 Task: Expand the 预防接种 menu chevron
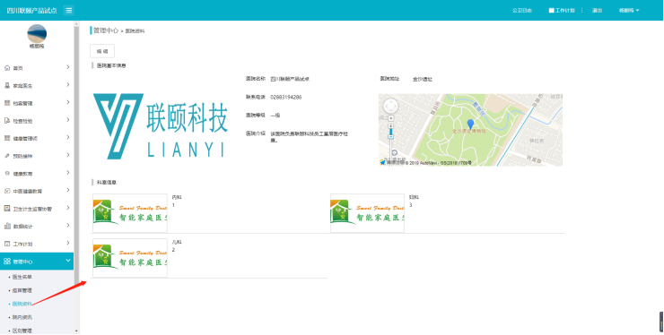(x=68, y=155)
